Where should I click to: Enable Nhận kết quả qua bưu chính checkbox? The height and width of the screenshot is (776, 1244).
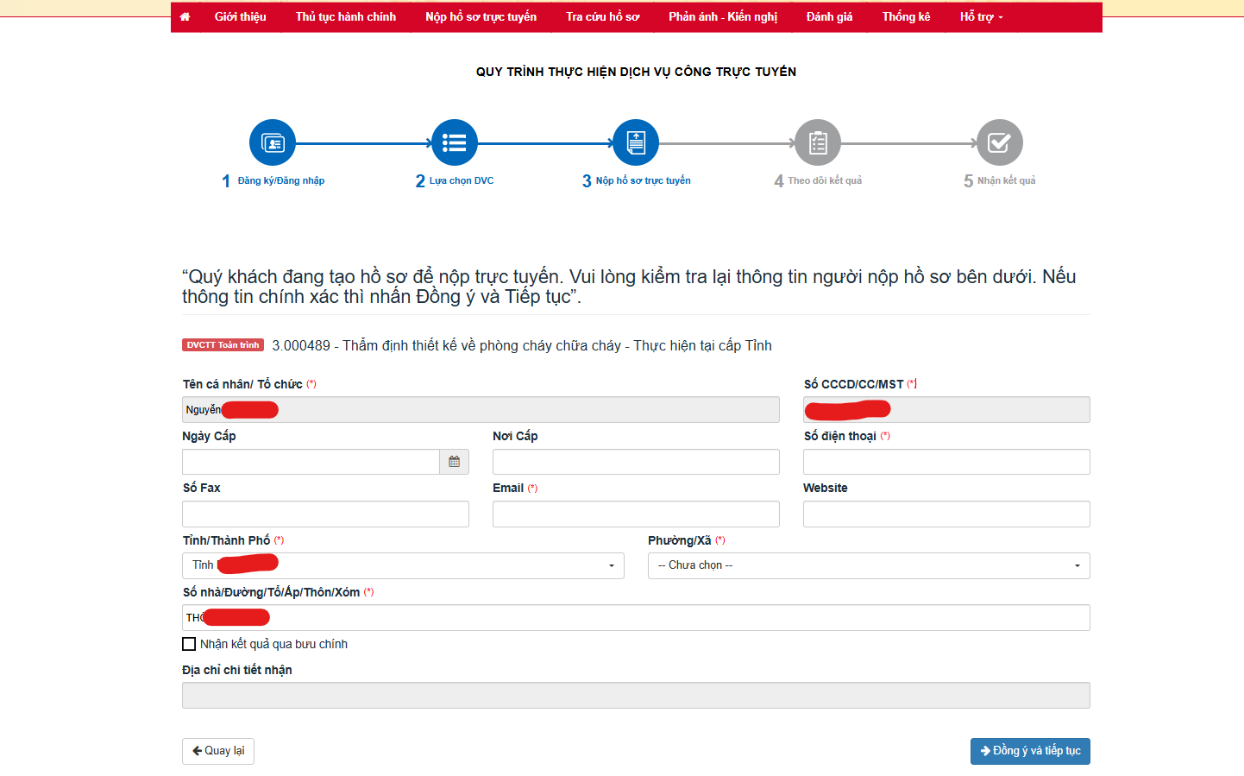coord(189,644)
